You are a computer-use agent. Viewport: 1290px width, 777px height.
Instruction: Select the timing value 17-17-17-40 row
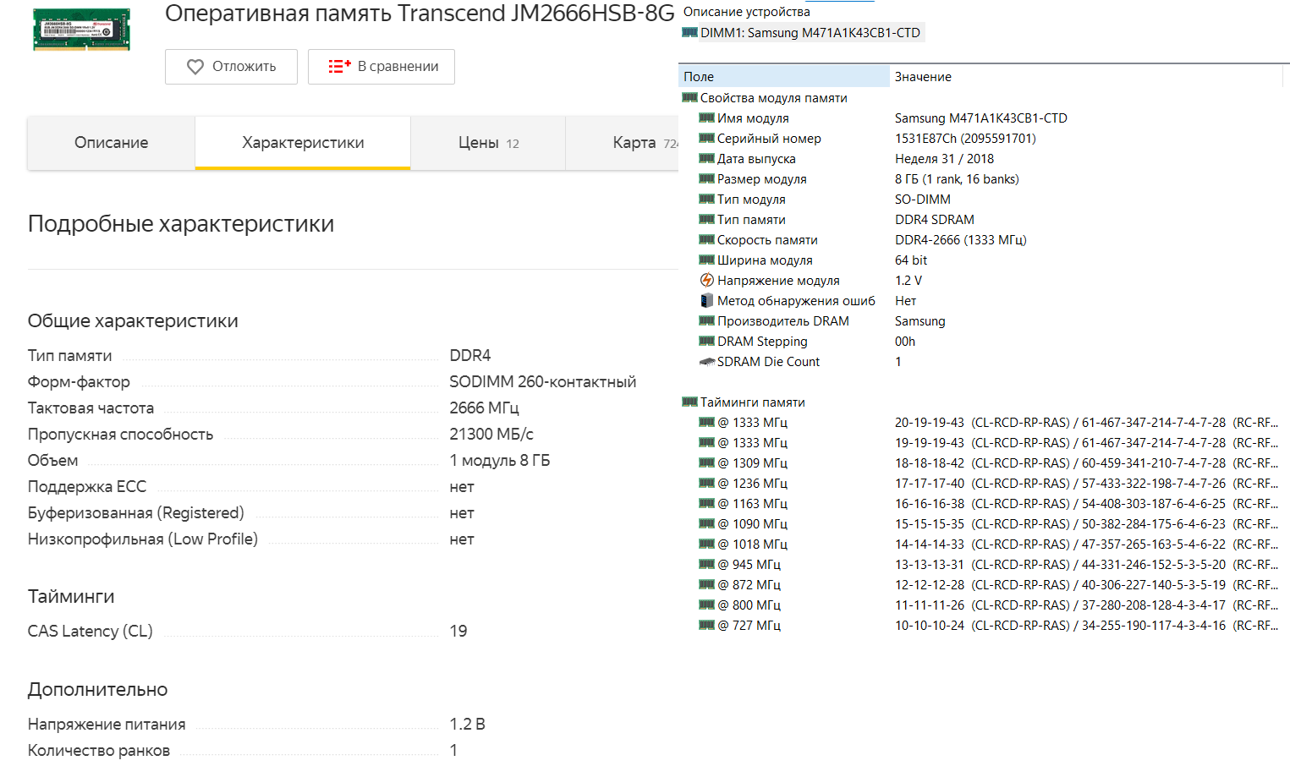click(x=1087, y=484)
